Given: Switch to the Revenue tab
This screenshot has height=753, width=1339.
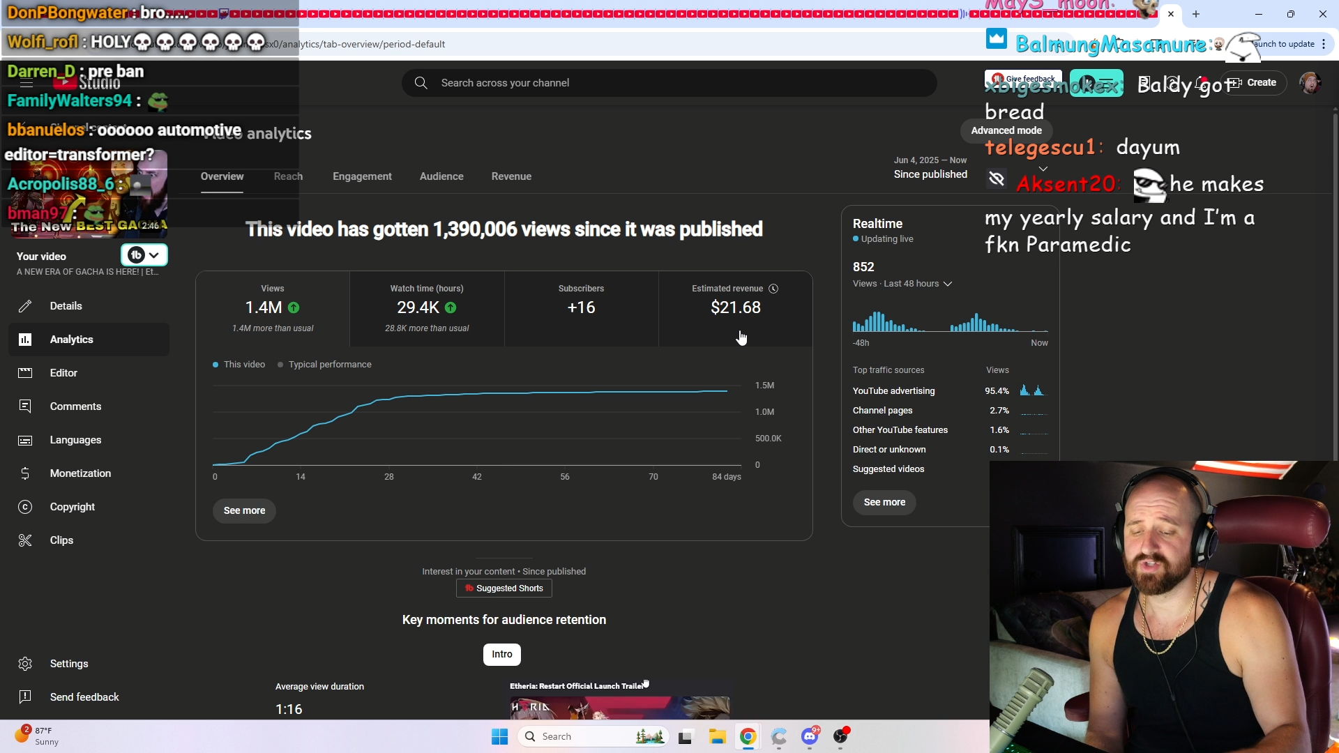Looking at the screenshot, I should [511, 176].
